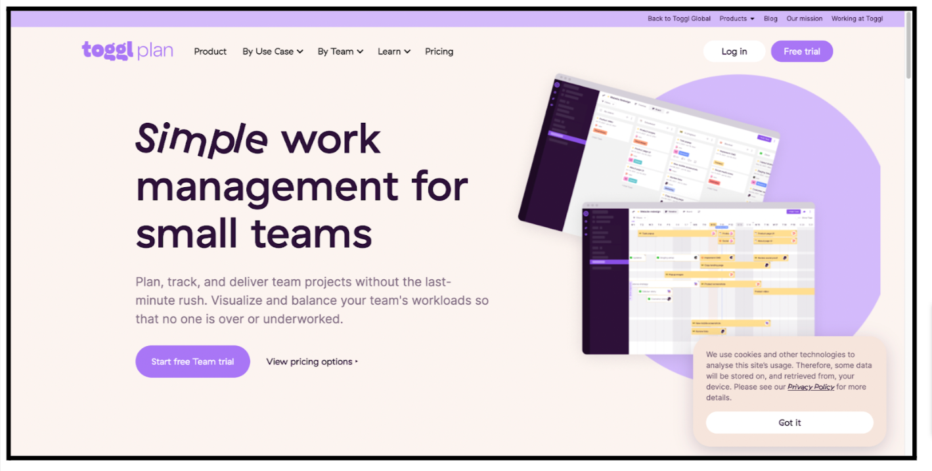Open the Product menu item
The height and width of the screenshot is (471, 932).
coord(210,51)
